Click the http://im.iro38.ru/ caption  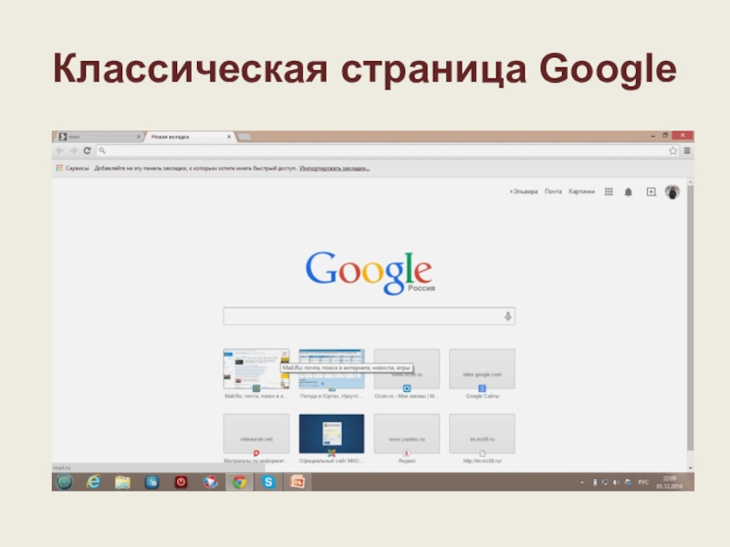(x=482, y=461)
